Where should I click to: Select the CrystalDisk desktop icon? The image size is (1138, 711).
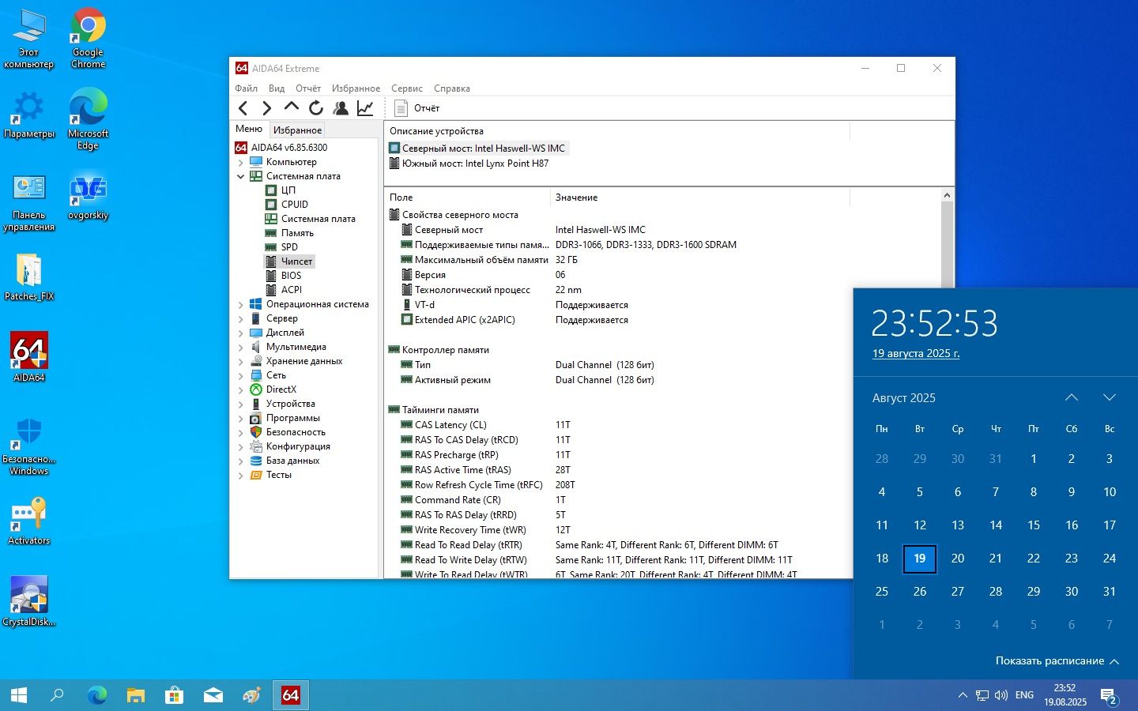[29, 601]
